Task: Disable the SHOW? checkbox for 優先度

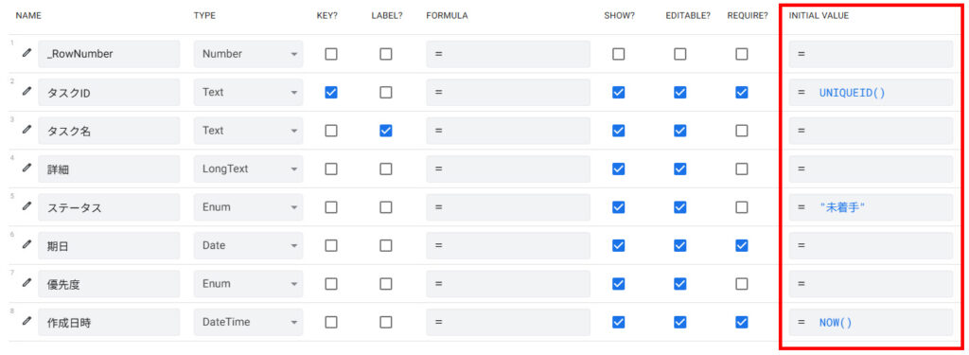Action: point(618,284)
